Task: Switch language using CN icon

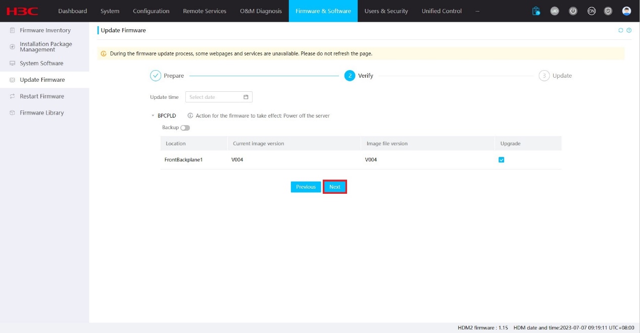Action: click(591, 11)
